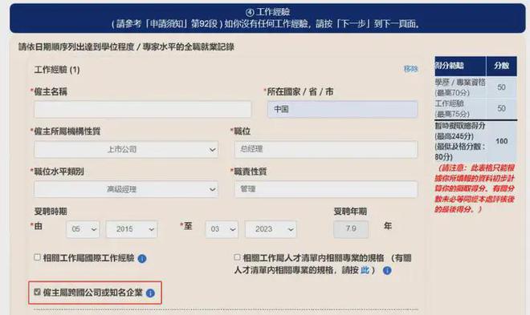Click the 得分範疇 table header
Image resolution: width=530 pixels, height=315 pixels.
(x=459, y=66)
